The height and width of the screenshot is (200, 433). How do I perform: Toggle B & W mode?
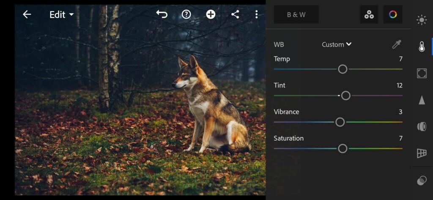[x=296, y=14]
